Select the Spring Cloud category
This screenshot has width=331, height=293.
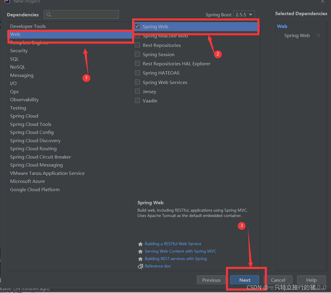(70, 116)
